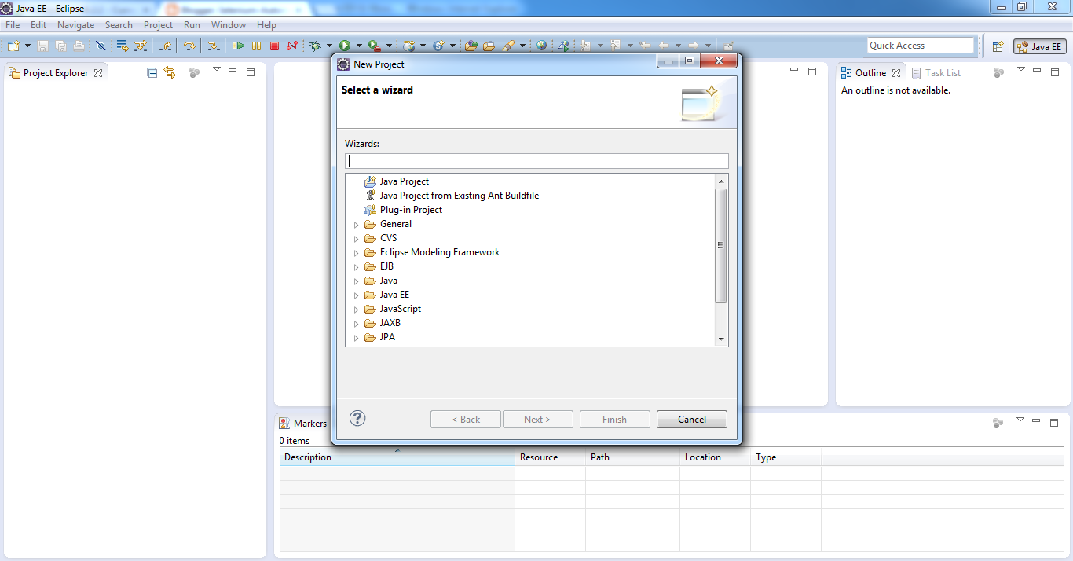Open the File menu
The height and width of the screenshot is (561, 1073).
[x=13, y=25]
